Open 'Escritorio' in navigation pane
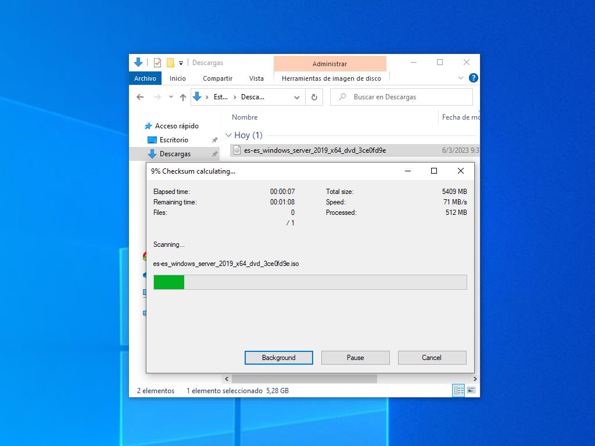This screenshot has width=595, height=446. [x=174, y=140]
